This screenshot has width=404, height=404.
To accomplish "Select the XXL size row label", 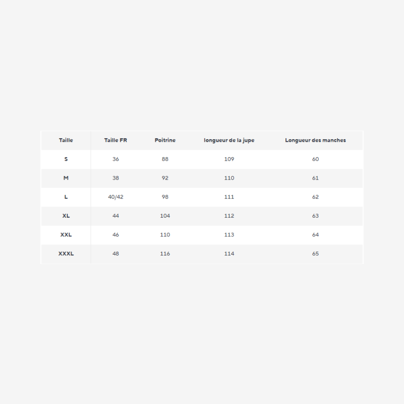I will [66, 234].
